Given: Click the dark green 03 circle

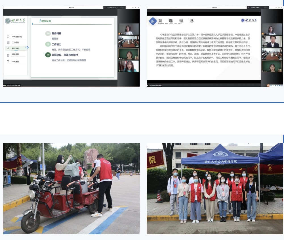Looking at the screenshot, I should click(48, 55).
